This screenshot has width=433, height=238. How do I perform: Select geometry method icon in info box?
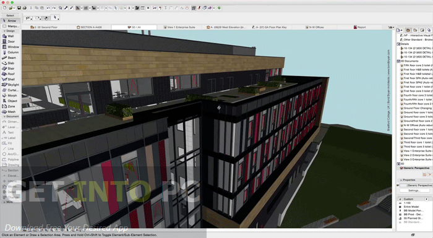pyautogui.click(x=28, y=18)
